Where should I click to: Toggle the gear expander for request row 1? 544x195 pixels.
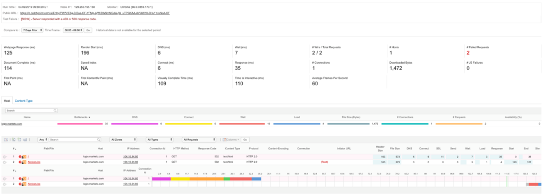tap(4, 157)
